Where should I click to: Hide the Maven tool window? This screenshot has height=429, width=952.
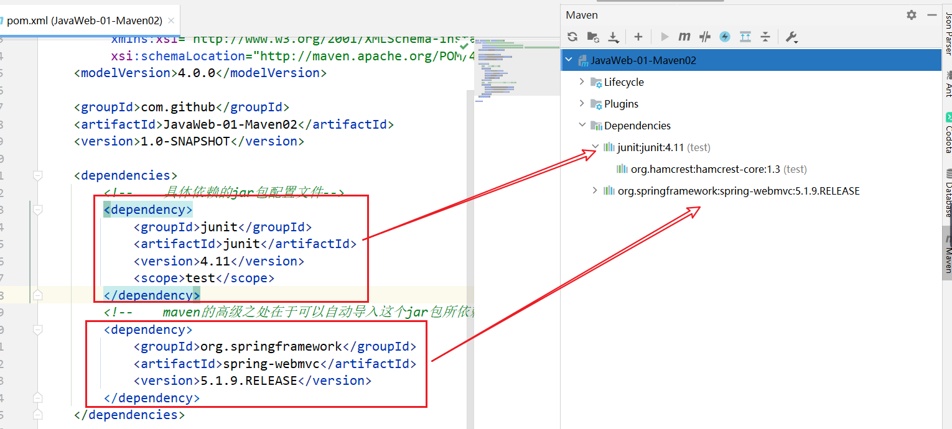[931, 15]
